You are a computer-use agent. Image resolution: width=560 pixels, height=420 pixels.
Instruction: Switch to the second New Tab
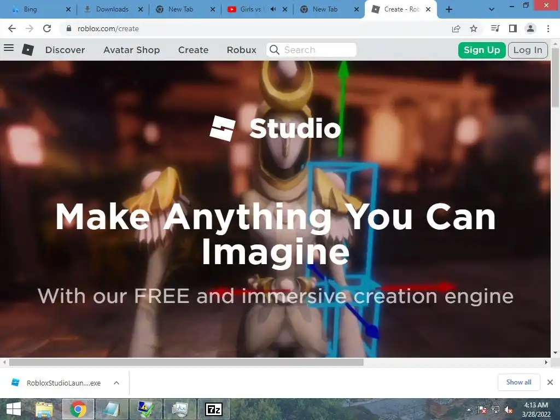point(328,9)
